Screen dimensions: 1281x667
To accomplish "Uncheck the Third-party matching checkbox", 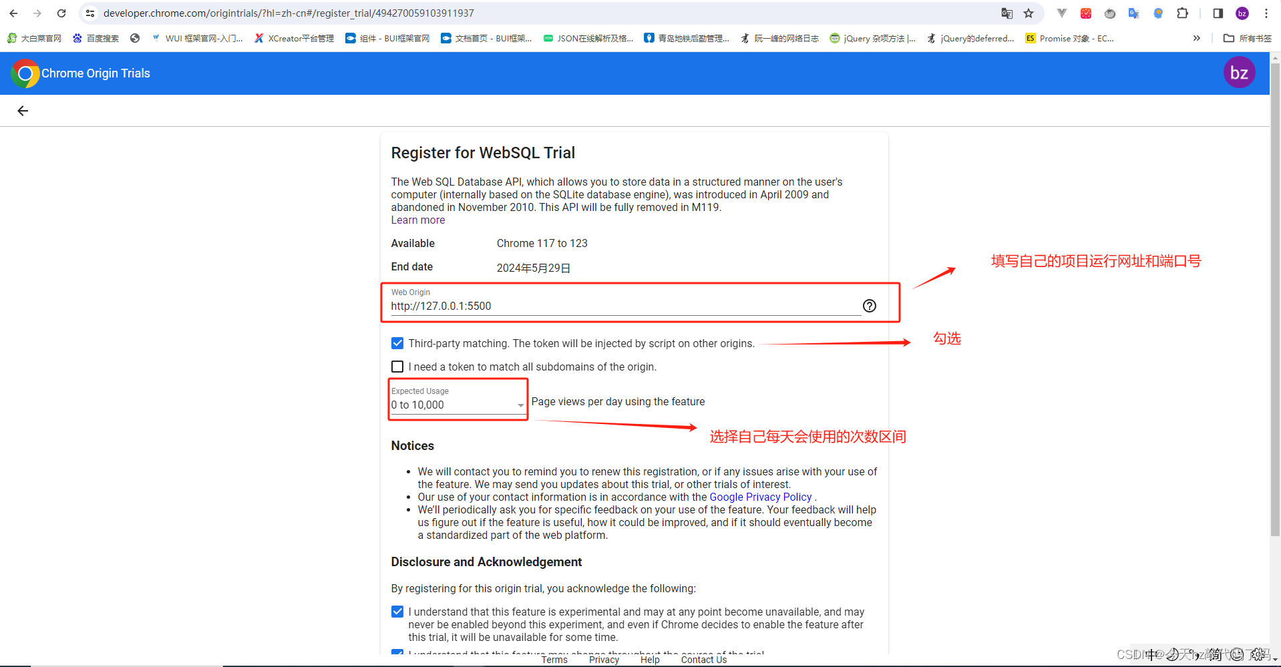I will tap(397, 343).
